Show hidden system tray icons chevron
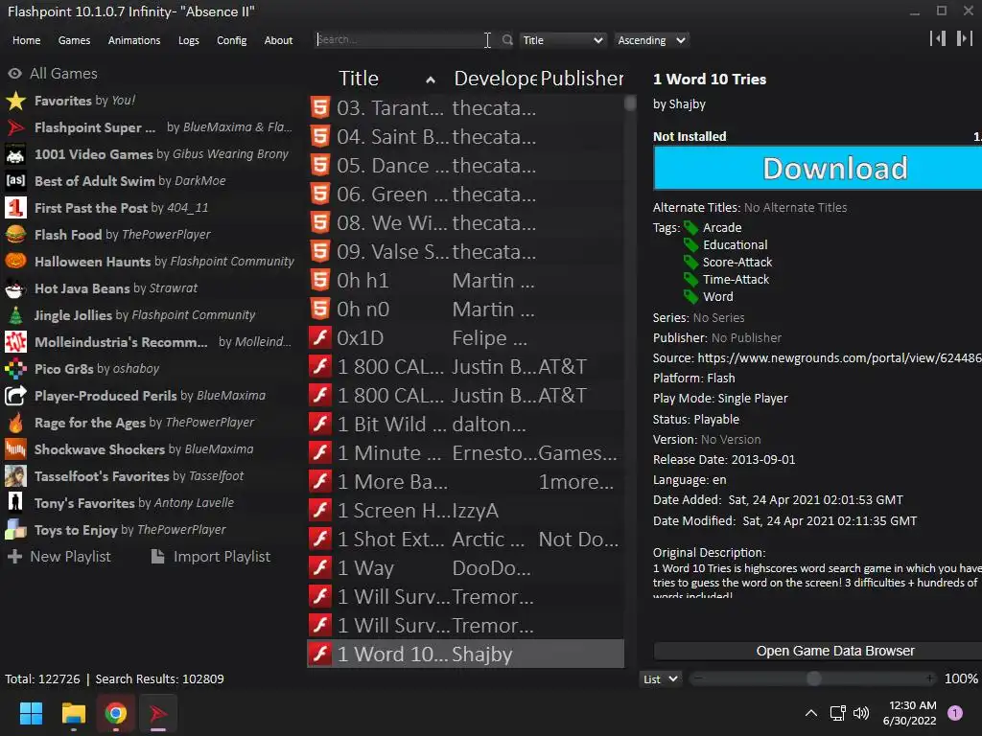 (811, 713)
